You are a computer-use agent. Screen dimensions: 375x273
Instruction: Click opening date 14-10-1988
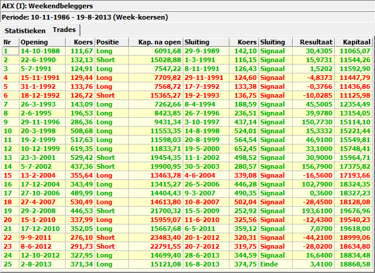40,51
